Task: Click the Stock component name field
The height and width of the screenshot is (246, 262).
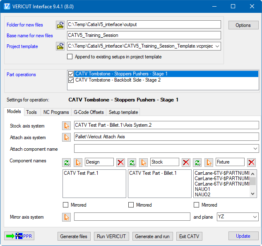Action: click(x=165, y=162)
